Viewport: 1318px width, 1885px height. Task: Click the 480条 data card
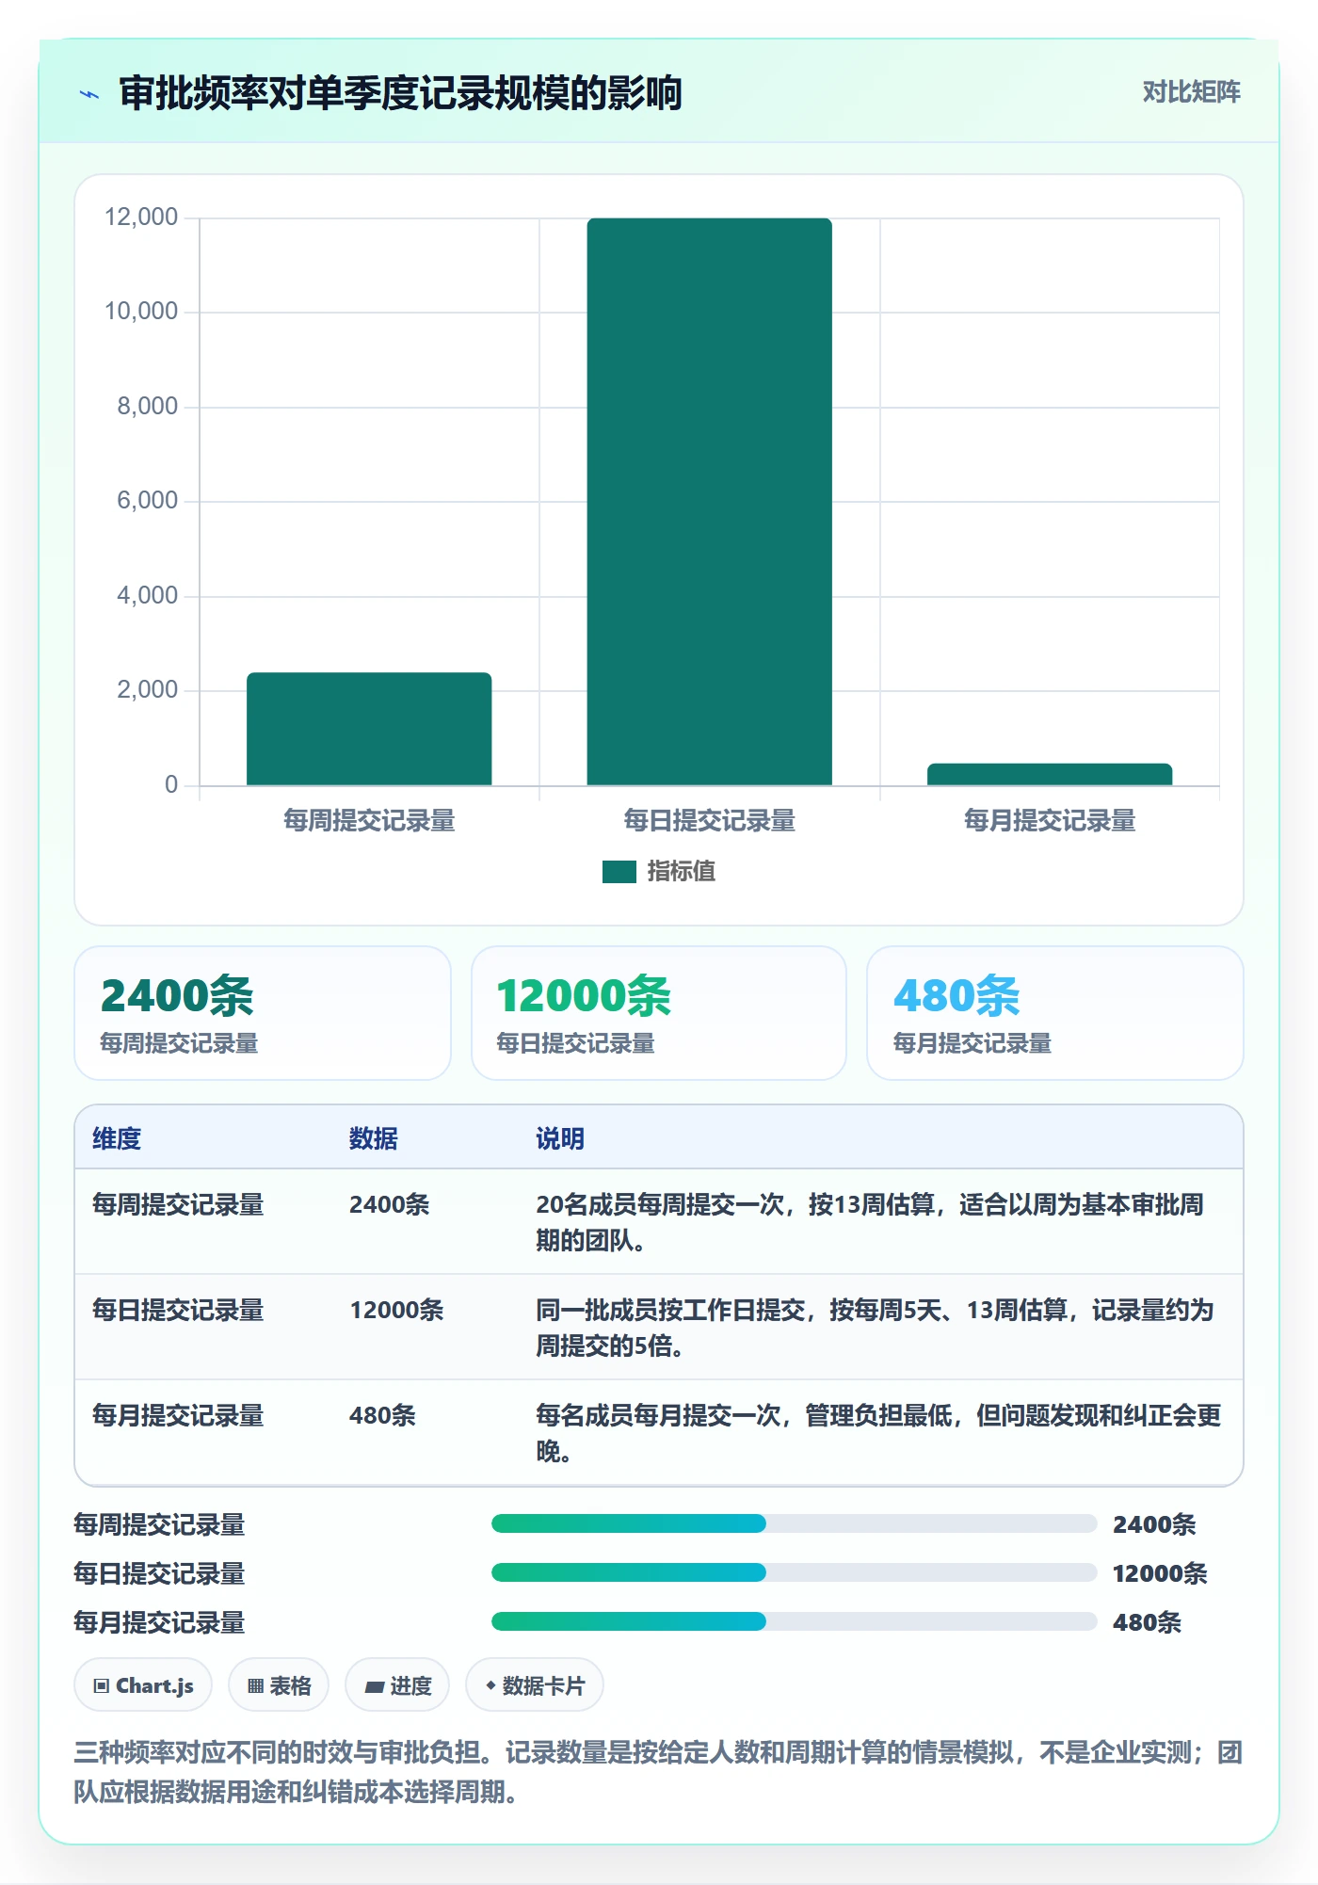pyautogui.click(x=1055, y=1013)
